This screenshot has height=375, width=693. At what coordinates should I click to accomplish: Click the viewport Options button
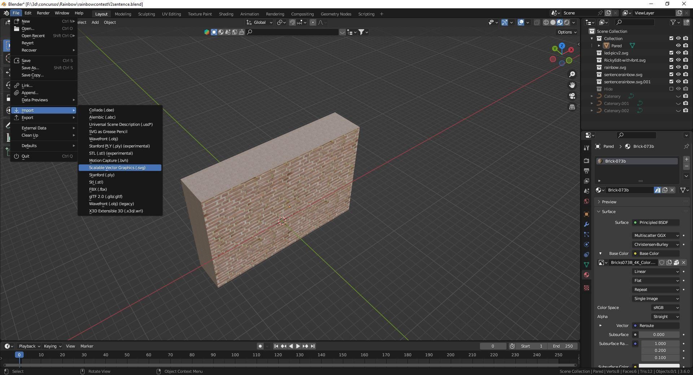tap(567, 32)
